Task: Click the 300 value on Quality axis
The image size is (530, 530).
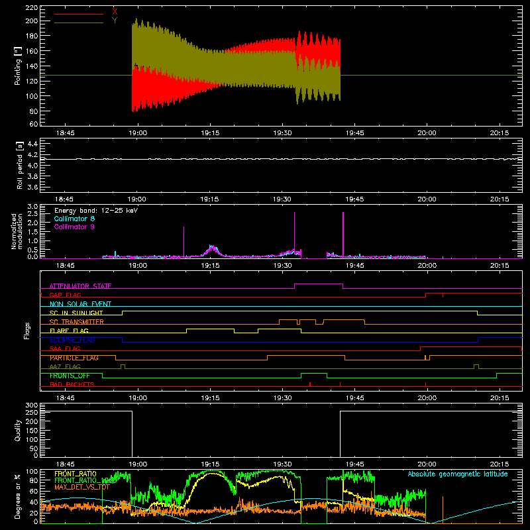Action: [x=31, y=405]
